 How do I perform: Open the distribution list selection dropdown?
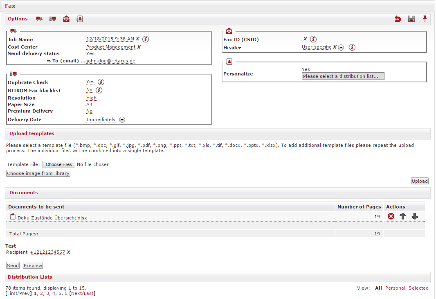coord(343,76)
